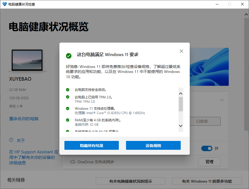Collapse the panel using the chevron arrow
The height and width of the screenshot is (189, 249).
point(222,100)
